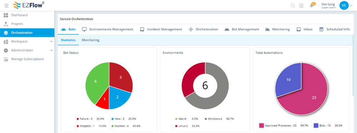Open the Incident Management tab
The width and height of the screenshot is (357, 133).
click(x=161, y=29)
